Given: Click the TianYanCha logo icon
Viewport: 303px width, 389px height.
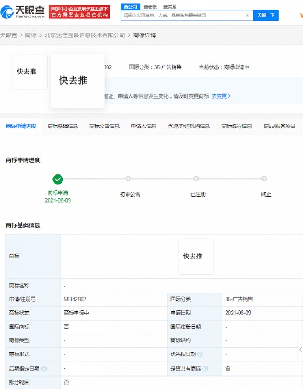Looking at the screenshot, I should 6,12.
